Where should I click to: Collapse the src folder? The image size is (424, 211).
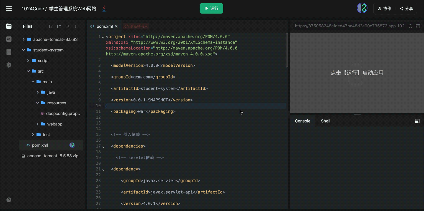point(28,71)
